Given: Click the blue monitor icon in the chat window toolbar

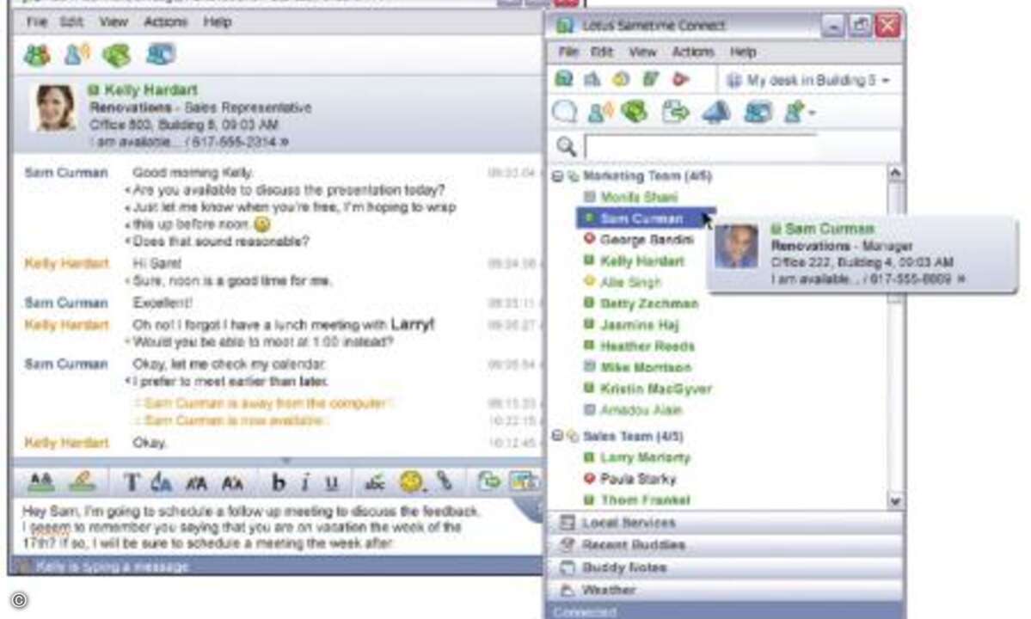Looking at the screenshot, I should pos(161,54).
